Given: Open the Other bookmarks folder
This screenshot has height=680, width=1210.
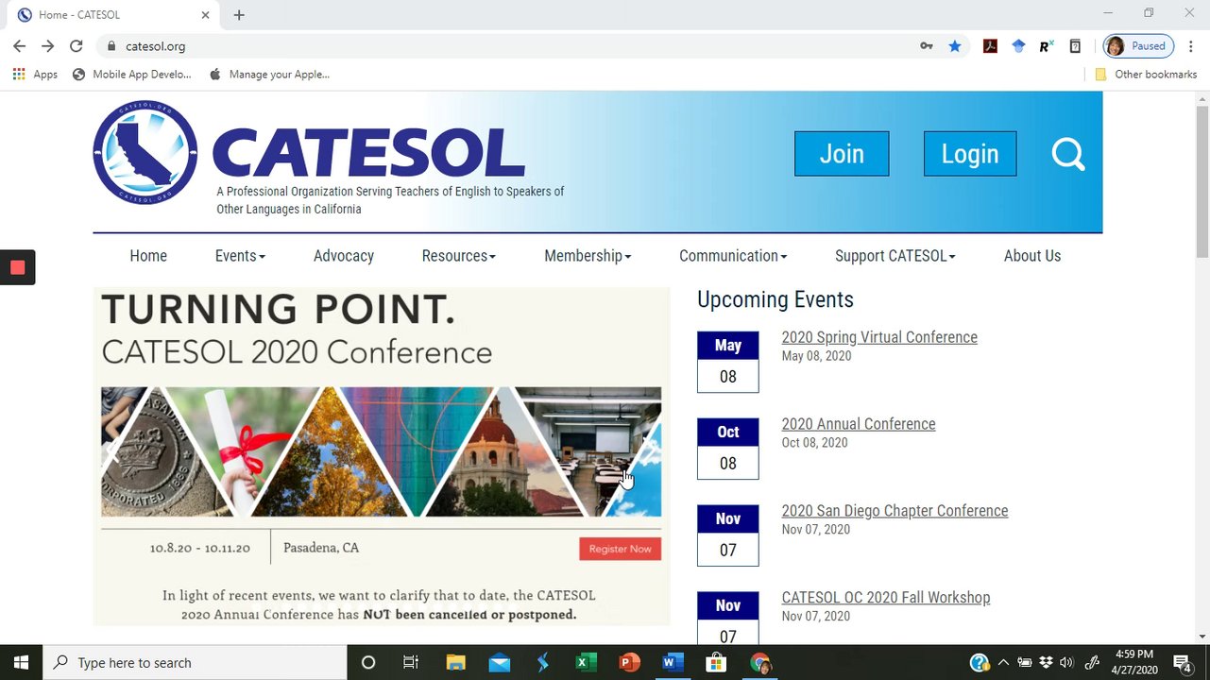Looking at the screenshot, I should [1146, 75].
